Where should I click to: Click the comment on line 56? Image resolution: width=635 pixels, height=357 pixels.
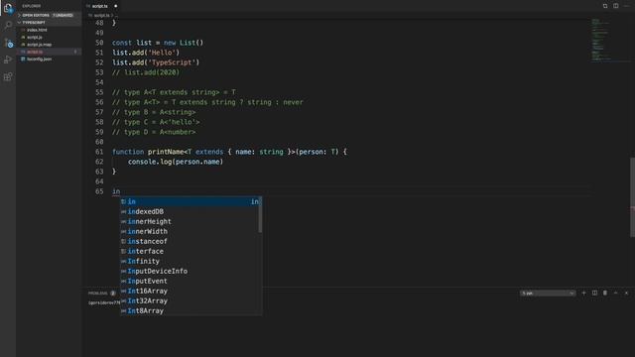(x=207, y=102)
